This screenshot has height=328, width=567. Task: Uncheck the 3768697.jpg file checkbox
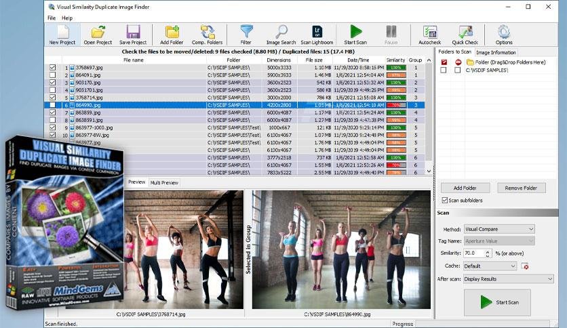click(x=52, y=67)
